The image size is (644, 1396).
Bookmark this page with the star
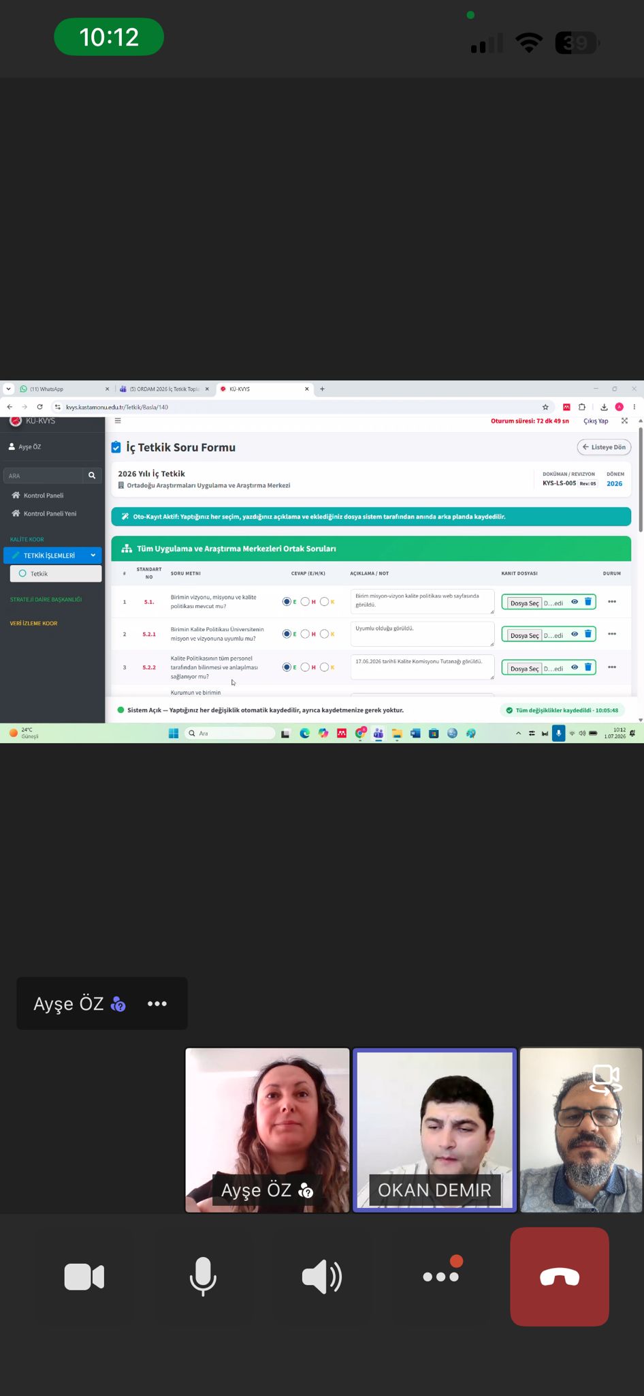(x=545, y=407)
